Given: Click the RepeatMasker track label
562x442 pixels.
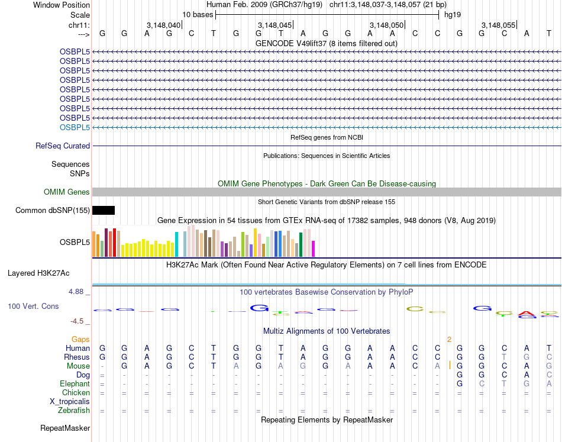Looking at the screenshot, I should (x=65, y=428).
